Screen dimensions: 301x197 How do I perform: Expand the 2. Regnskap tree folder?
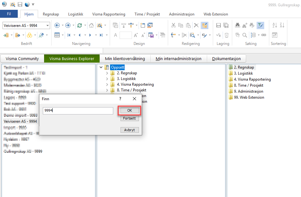[x=107, y=73]
